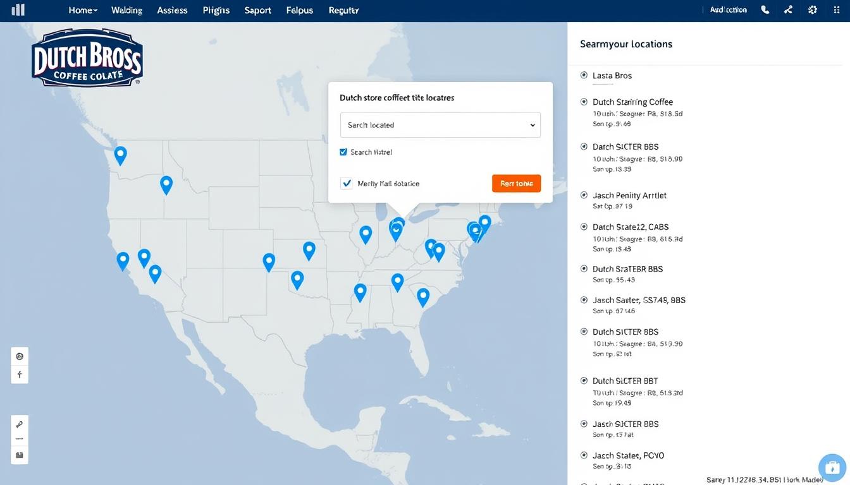The width and height of the screenshot is (850, 485).
Task: Click the share icon in the top bar
Action: tap(788, 10)
